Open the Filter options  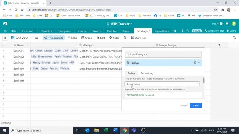(72, 38)
